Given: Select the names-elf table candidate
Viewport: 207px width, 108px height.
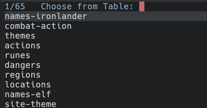Looking at the screenshot, I should point(28,94).
